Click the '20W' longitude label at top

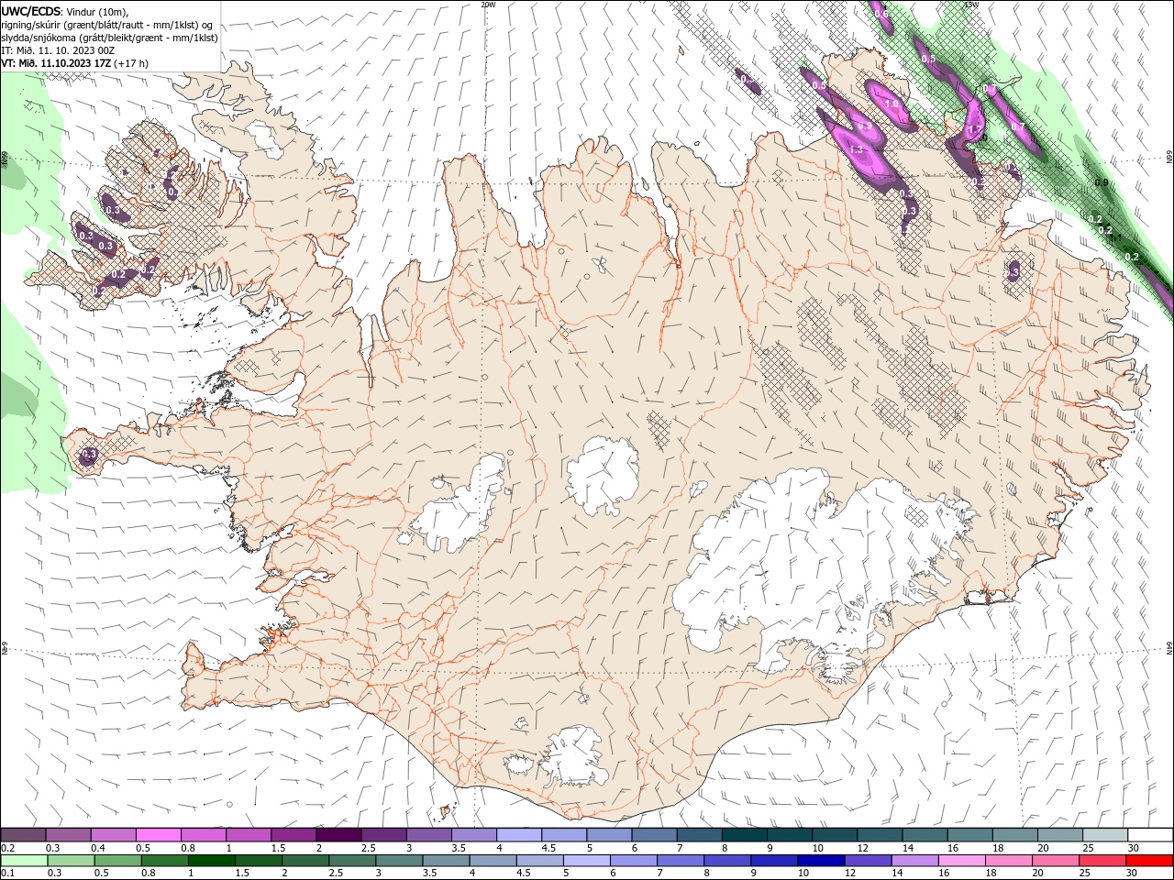(488, 5)
